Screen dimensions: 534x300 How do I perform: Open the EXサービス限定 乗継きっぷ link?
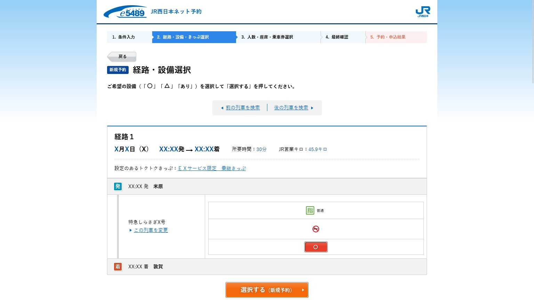pos(212,168)
